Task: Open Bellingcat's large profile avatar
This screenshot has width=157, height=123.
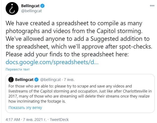Action: coord(12,9)
